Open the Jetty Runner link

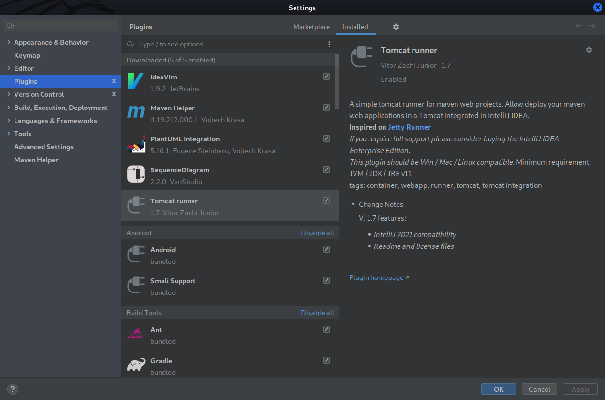coord(409,127)
